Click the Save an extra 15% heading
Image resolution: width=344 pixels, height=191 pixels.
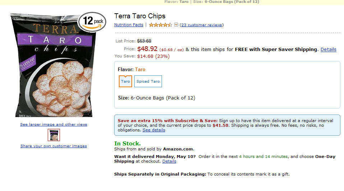(168, 121)
